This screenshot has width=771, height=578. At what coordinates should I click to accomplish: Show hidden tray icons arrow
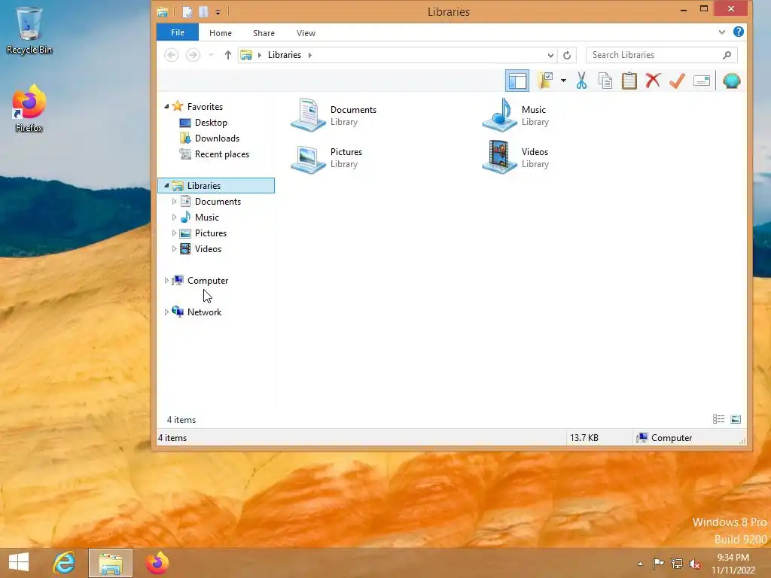[640, 564]
